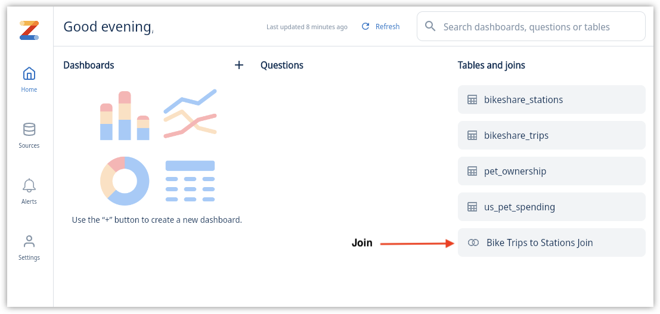Click the Zing Data logo icon
This screenshot has height=314, width=660.
(29, 30)
